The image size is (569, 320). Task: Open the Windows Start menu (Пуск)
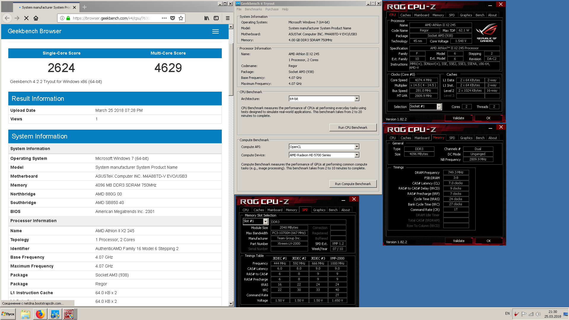8,314
